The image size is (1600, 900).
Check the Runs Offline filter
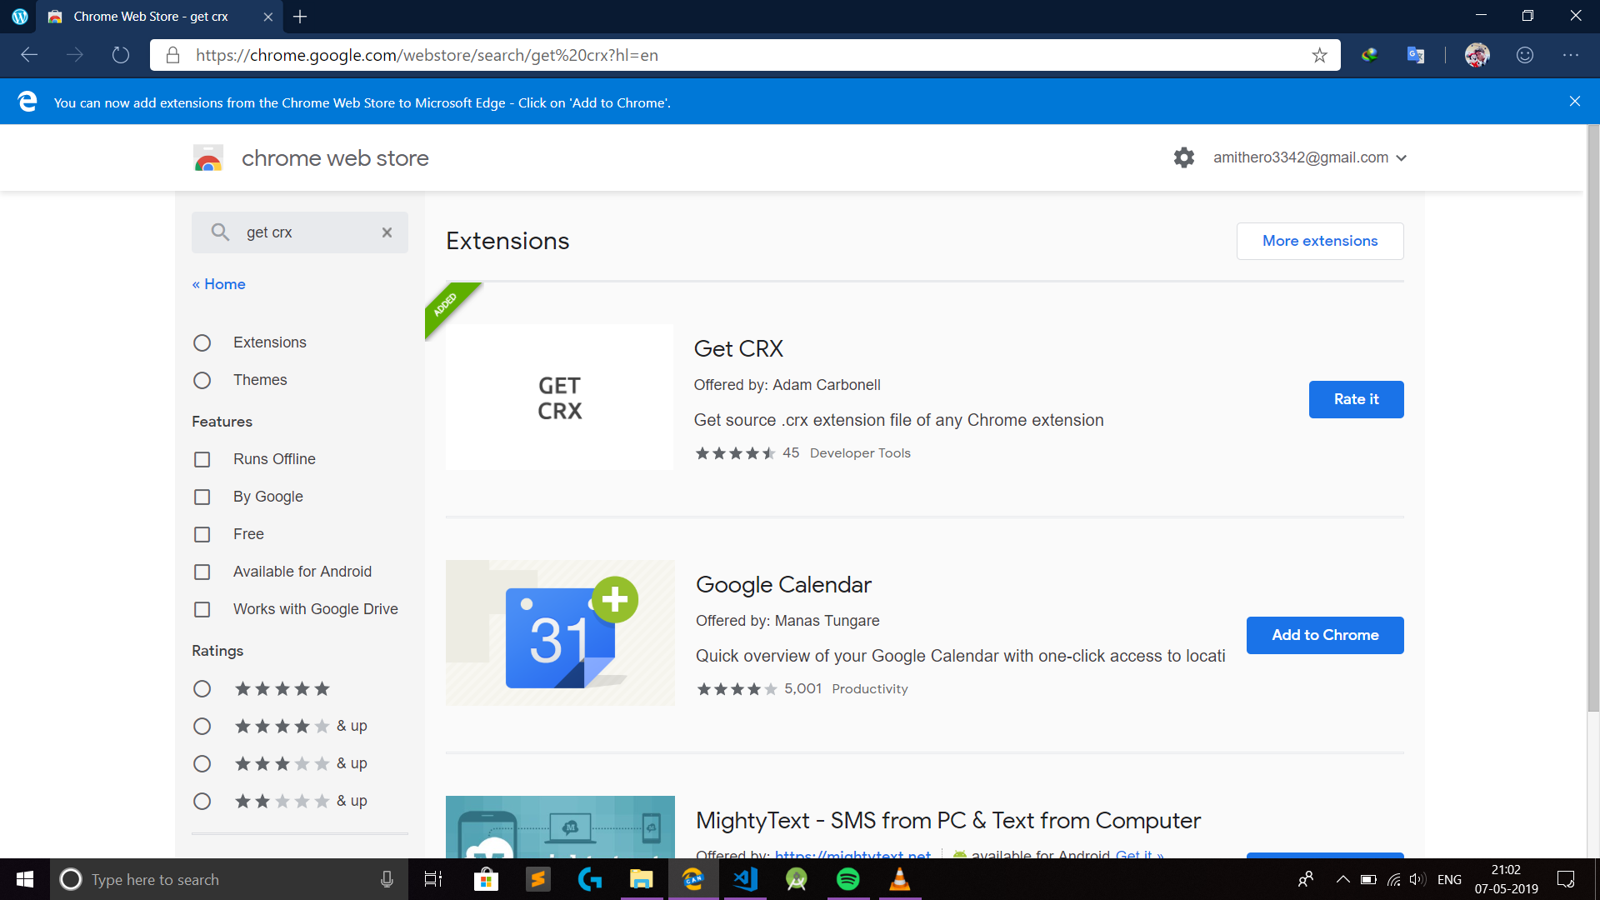[202, 459]
